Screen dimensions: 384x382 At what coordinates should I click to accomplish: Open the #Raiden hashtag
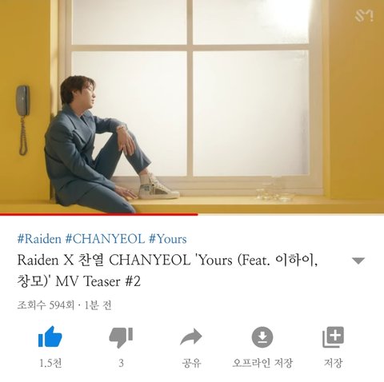(x=39, y=239)
